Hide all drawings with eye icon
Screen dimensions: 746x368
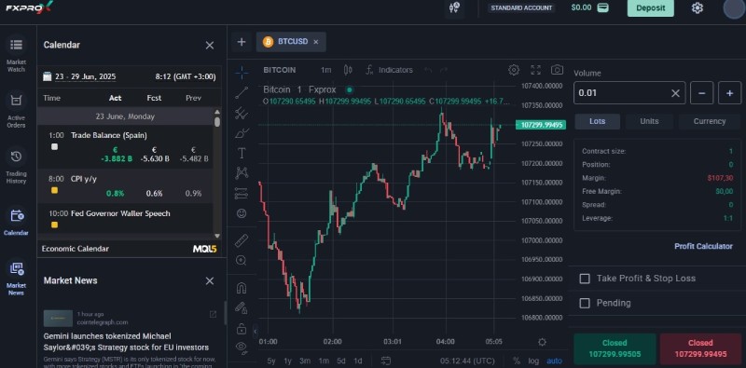(242, 348)
